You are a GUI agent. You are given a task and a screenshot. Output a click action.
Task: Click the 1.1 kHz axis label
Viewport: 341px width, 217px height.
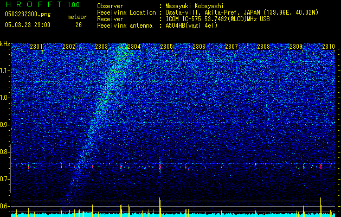coord(5,71)
